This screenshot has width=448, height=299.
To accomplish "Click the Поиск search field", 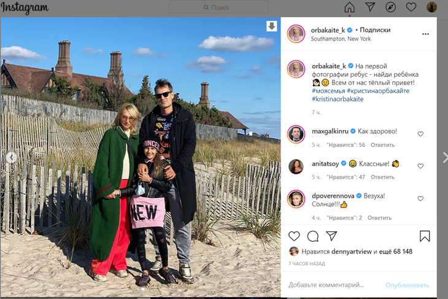I will click(x=218, y=7).
